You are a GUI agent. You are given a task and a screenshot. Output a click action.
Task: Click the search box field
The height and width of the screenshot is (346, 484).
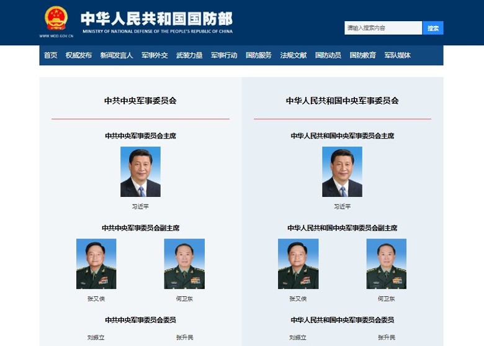pyautogui.click(x=383, y=28)
